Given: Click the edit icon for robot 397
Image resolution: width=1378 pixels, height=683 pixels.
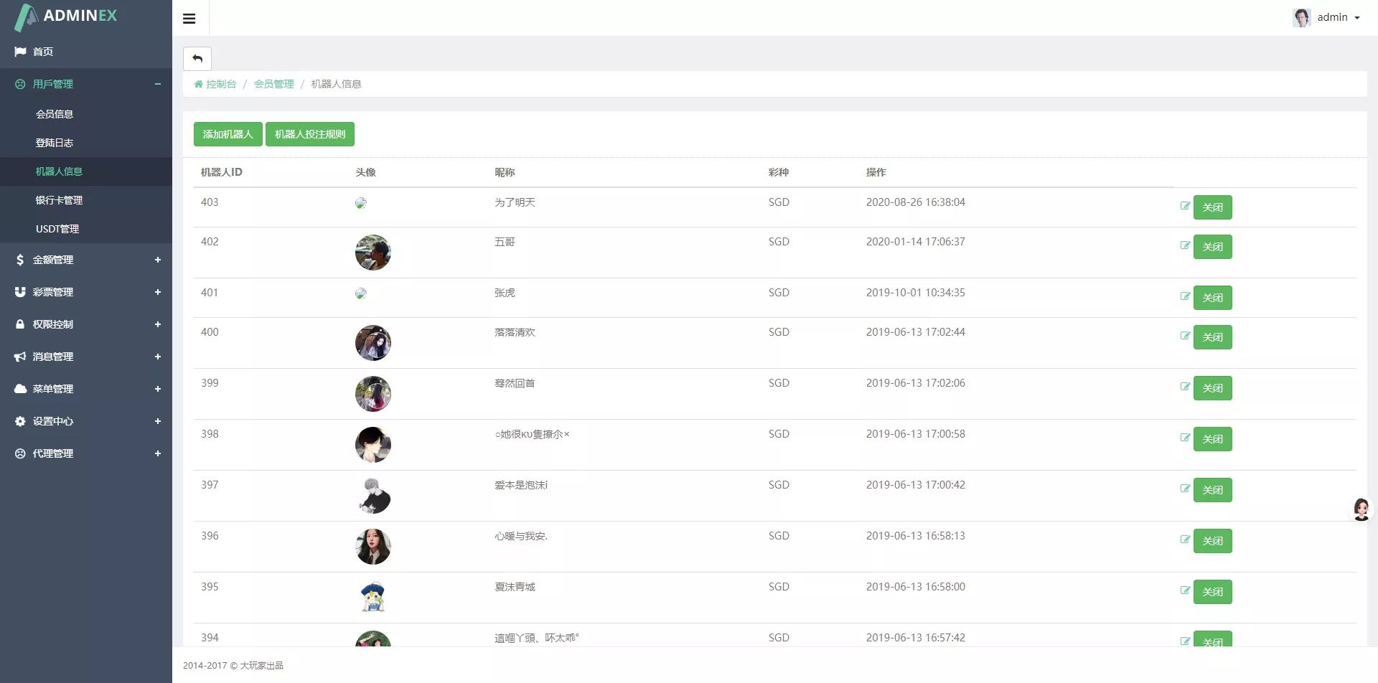Looking at the screenshot, I should point(1185,489).
